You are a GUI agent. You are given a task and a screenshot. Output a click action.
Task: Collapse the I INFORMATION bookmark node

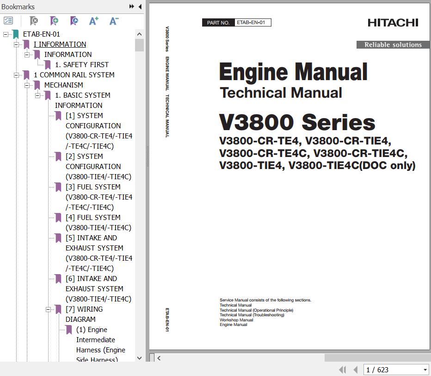pyautogui.click(x=16, y=44)
